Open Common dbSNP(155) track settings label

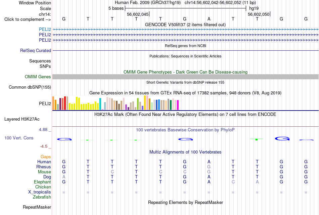click(30, 87)
